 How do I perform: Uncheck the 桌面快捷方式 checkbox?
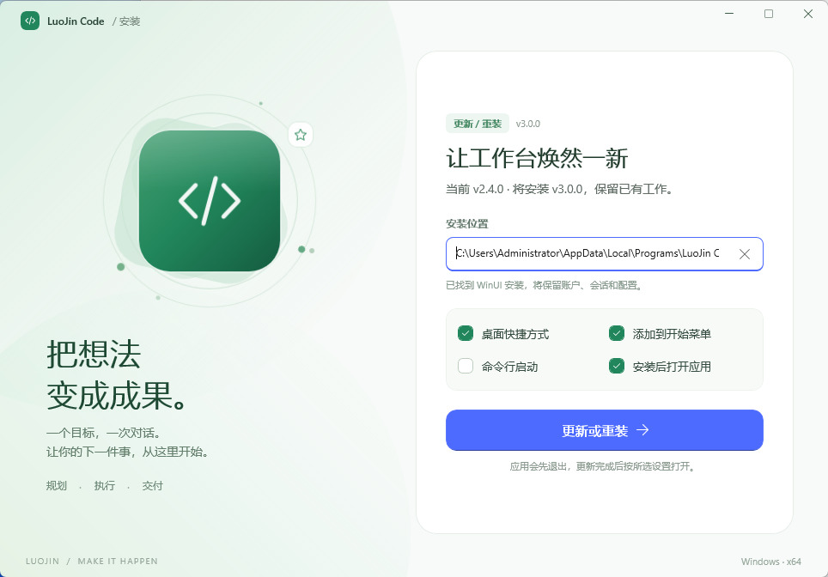[466, 334]
